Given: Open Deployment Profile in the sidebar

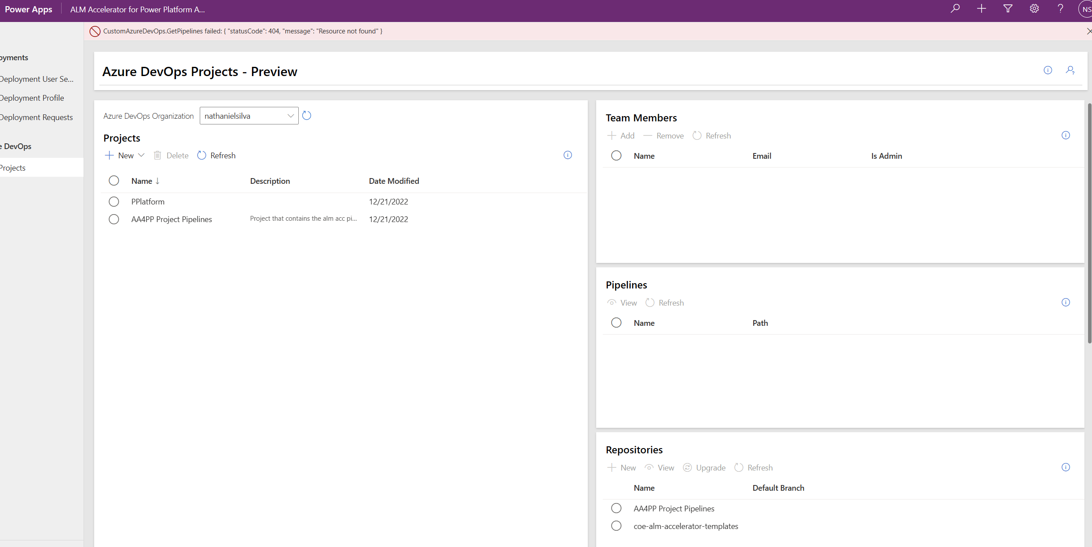Looking at the screenshot, I should [x=32, y=98].
